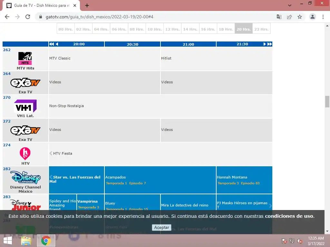Open Star vs. Las Fuerzas del Mal

75,179
